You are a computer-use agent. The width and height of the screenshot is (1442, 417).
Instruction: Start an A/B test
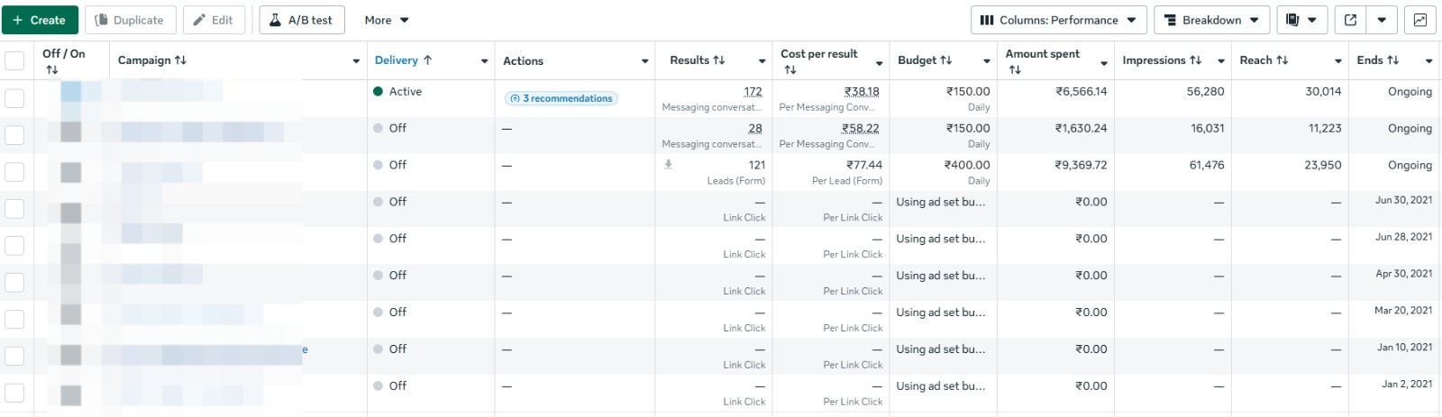[302, 20]
